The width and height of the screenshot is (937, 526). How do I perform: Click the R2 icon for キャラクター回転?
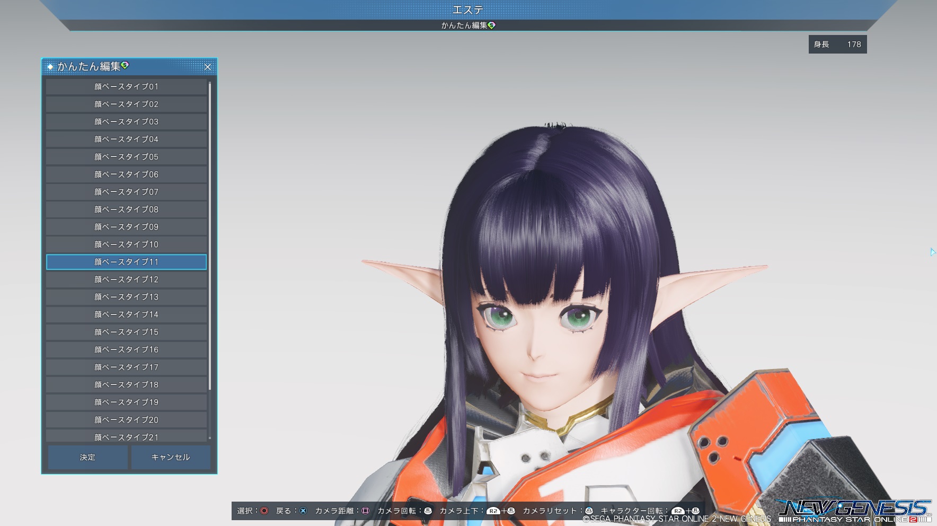point(678,511)
